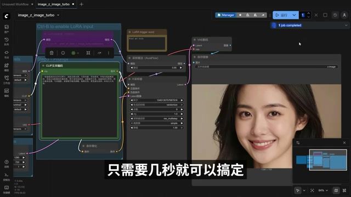This screenshot has height=197, width=351.
Task: Open minimap settings sliders icon
Action: point(298,143)
